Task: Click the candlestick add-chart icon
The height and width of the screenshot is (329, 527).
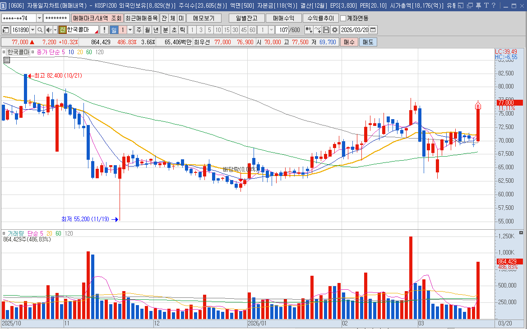Action: pos(309,30)
